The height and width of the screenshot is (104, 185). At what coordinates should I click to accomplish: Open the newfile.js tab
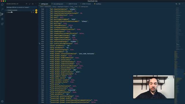click(98, 4)
